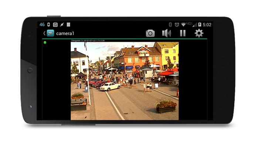Tap the SD card notification icon
The height and width of the screenshot is (141, 255).
coord(68,24)
